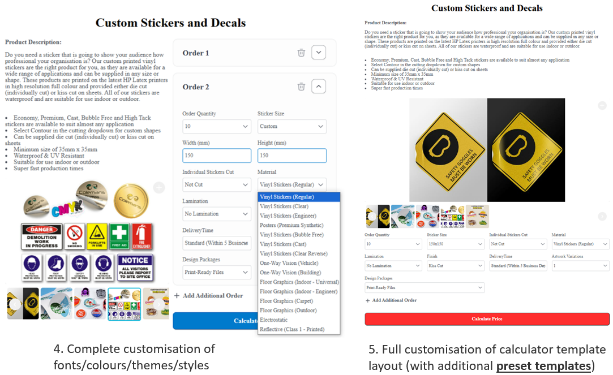Click the blue Calculate button
Screen dimensions: 613x375
[216, 321]
